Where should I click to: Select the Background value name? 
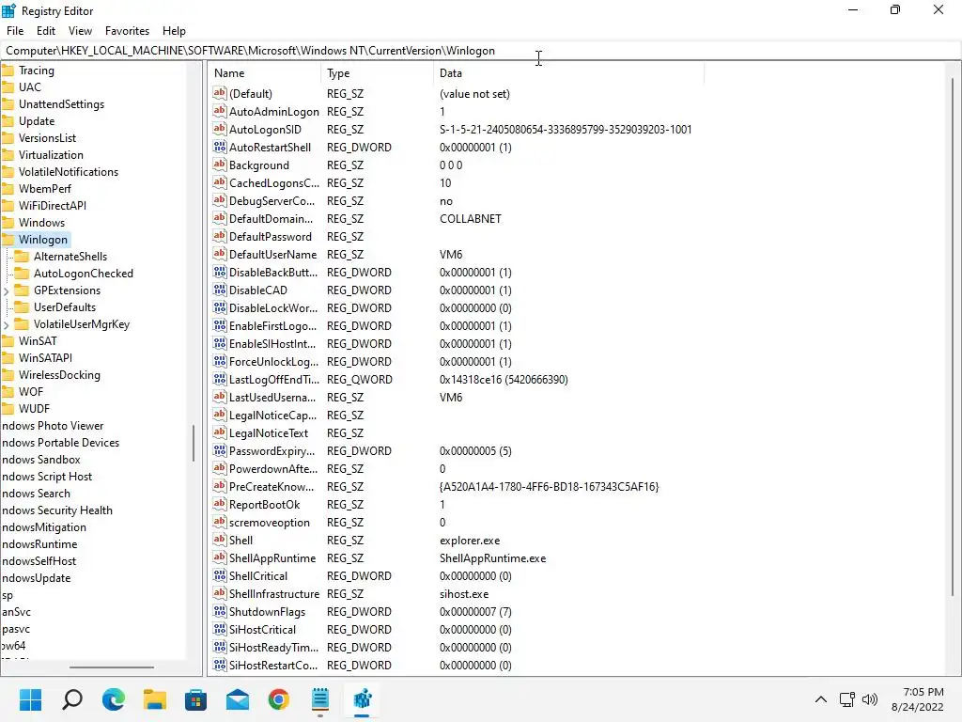pos(259,165)
